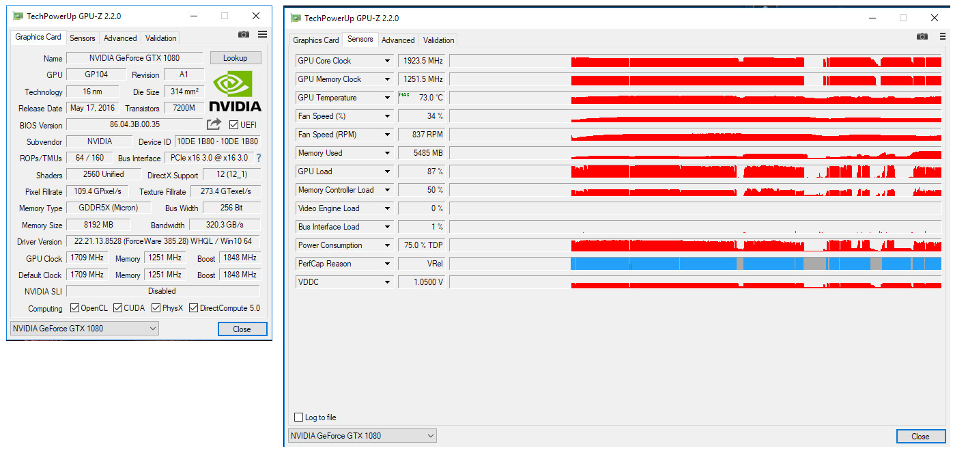Click the GPU Load history graph
Image resolution: width=953 pixels, height=453 pixels.
696,171
